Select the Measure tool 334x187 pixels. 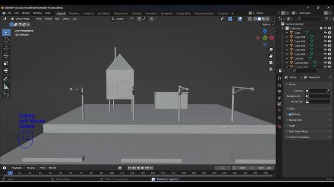tap(6, 87)
